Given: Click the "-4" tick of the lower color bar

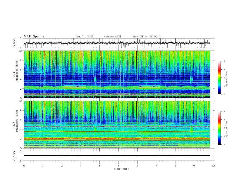Looking at the screenshot, I should [224, 120].
